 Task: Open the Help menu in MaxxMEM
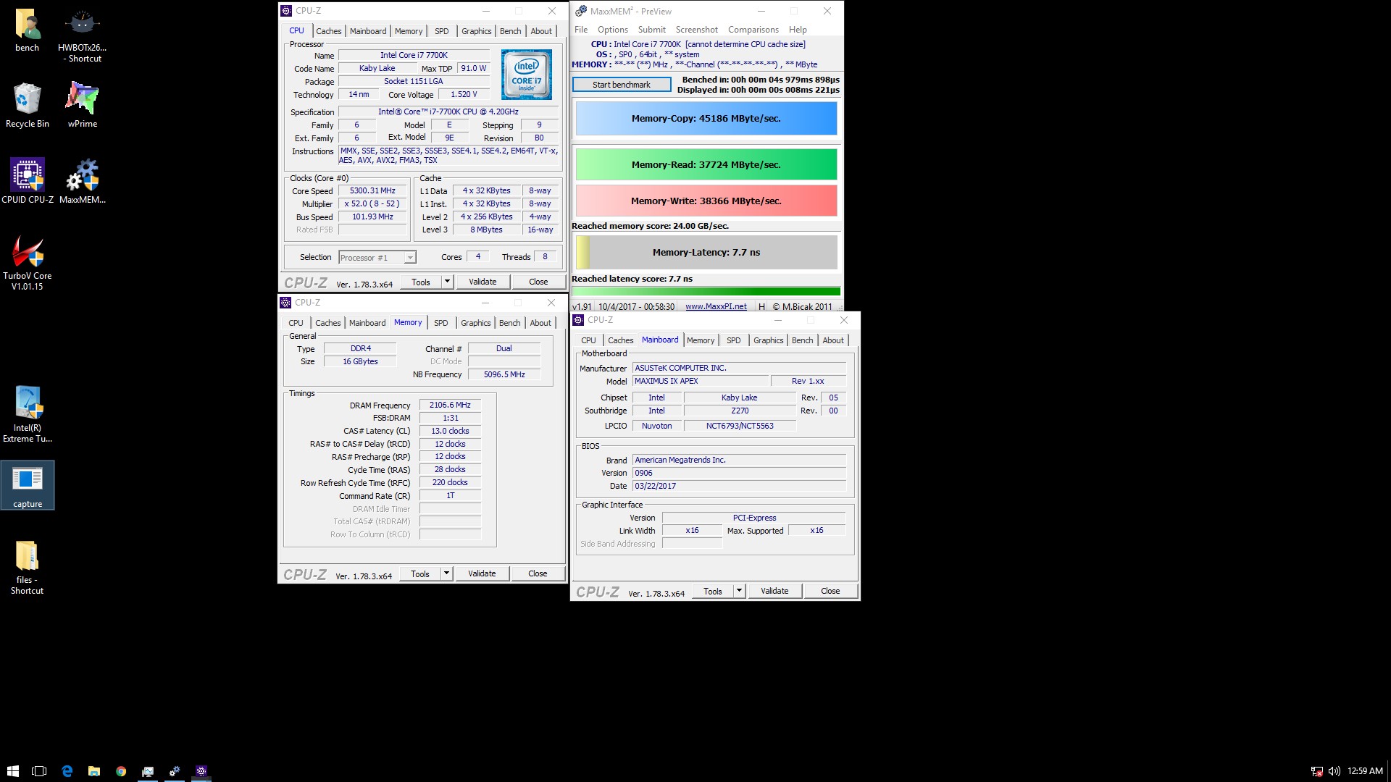798,30
